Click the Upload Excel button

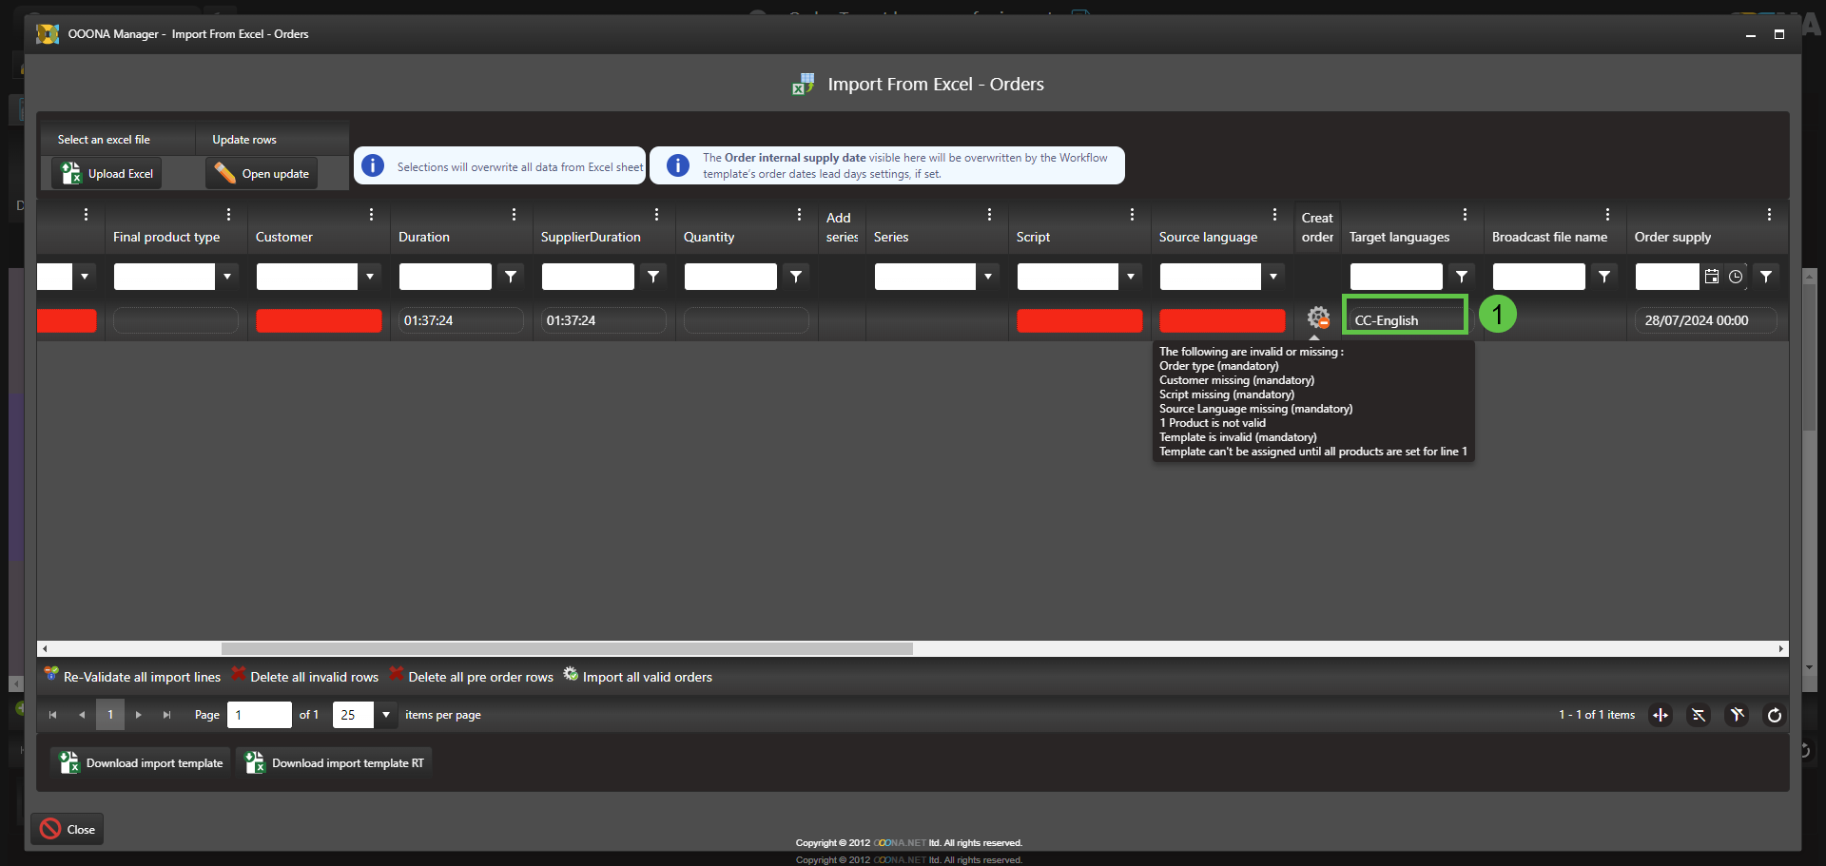[x=107, y=174]
